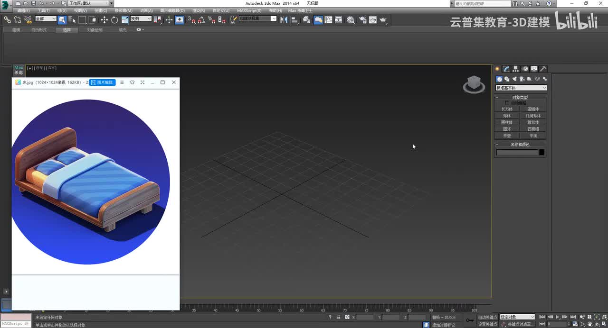Screen dimensions: 608x328
Task: Toggle the selection lock icon
Action: click(339, 317)
